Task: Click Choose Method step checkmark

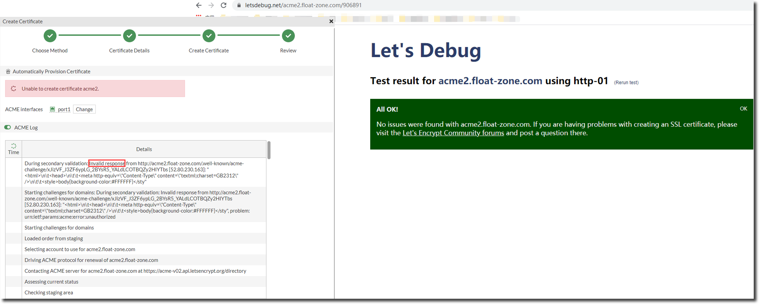Action: click(x=50, y=36)
